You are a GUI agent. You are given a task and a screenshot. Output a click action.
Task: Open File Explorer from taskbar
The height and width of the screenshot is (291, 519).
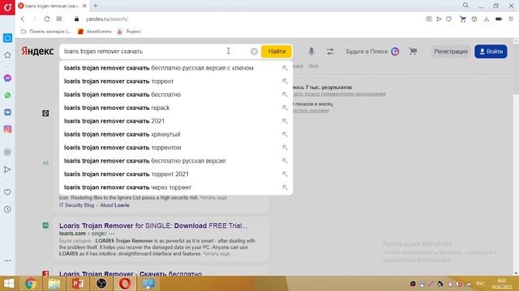(x=54, y=284)
